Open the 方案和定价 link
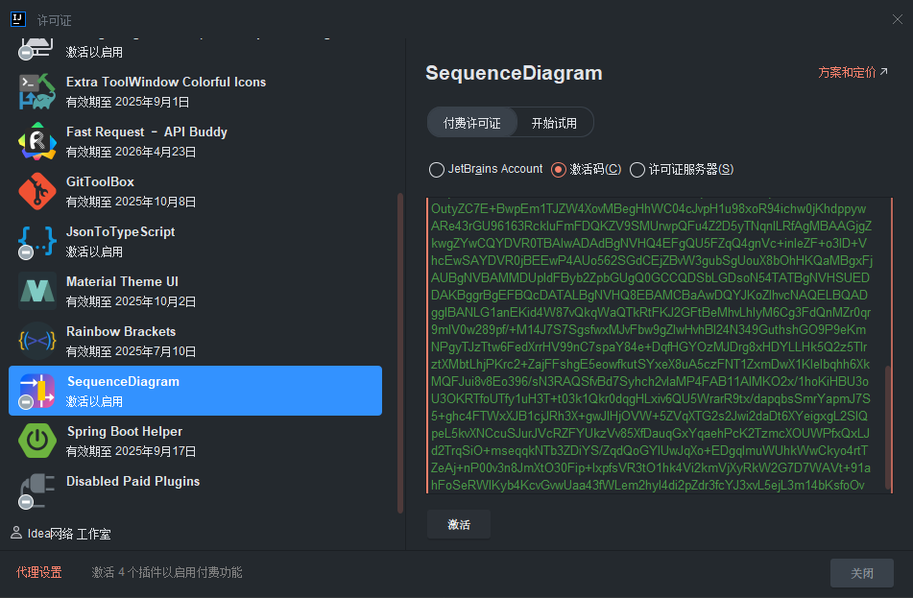 pyautogui.click(x=847, y=72)
